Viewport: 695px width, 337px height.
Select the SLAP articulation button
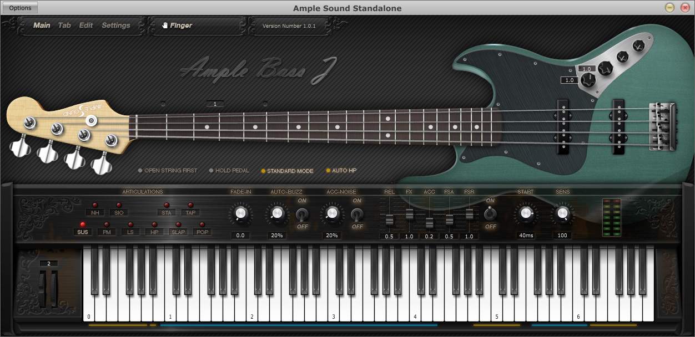178,232
